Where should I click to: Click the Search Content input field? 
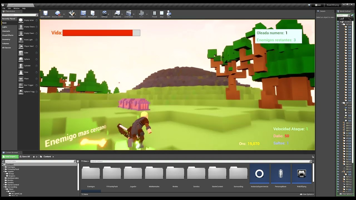pos(200,161)
